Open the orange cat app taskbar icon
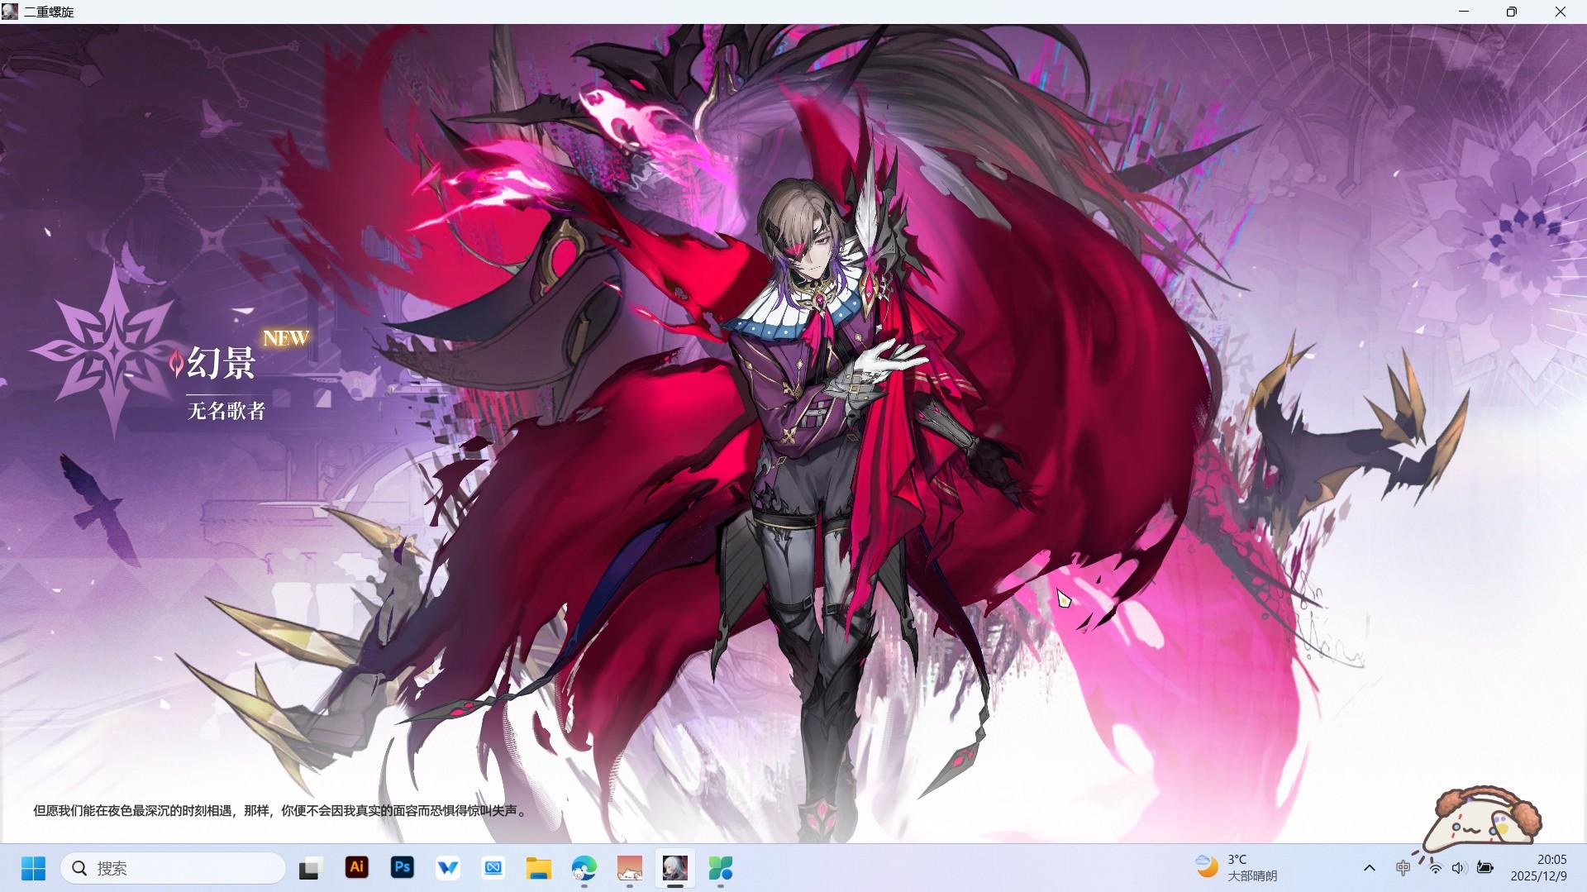The width and height of the screenshot is (1587, 892). [x=630, y=867]
